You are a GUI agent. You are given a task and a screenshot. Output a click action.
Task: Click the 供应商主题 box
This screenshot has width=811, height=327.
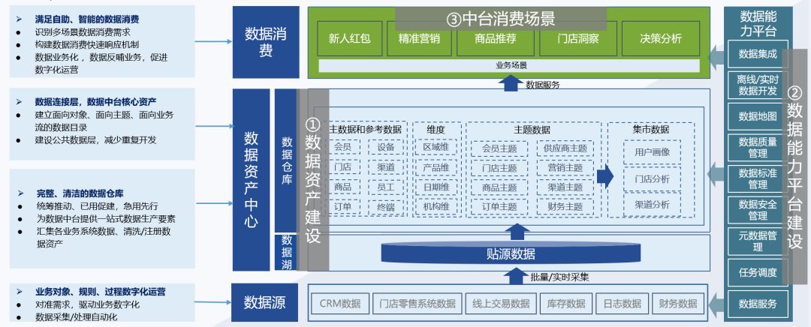click(565, 148)
